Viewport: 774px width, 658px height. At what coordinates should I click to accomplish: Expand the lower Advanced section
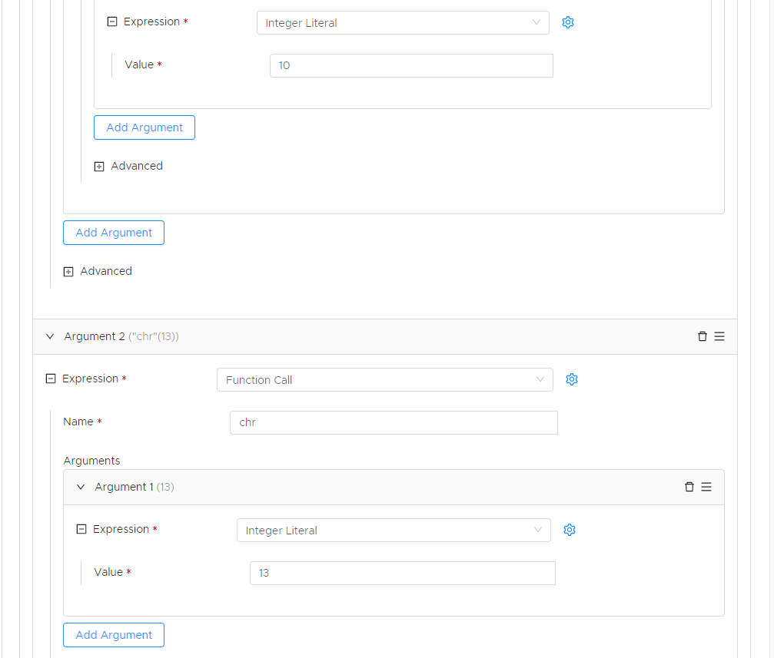point(68,271)
